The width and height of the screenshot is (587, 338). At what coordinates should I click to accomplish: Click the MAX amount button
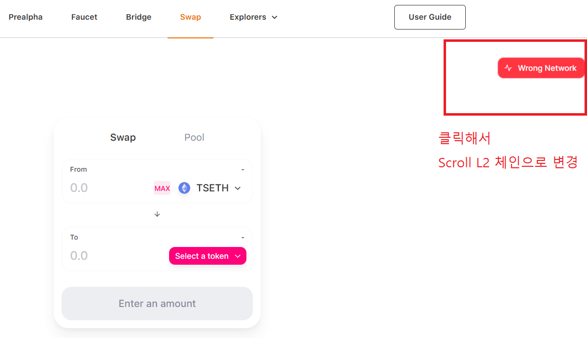coord(162,188)
